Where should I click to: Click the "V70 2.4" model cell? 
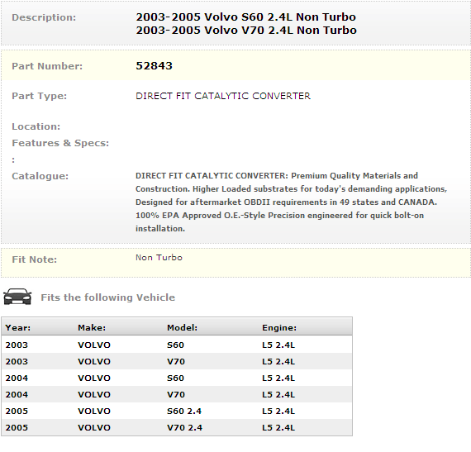click(185, 428)
